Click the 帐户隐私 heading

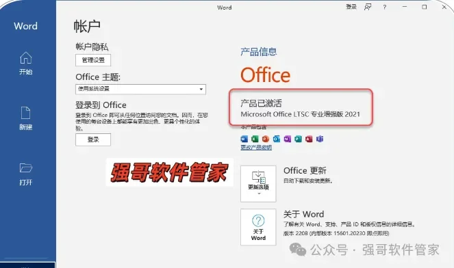[x=92, y=46]
